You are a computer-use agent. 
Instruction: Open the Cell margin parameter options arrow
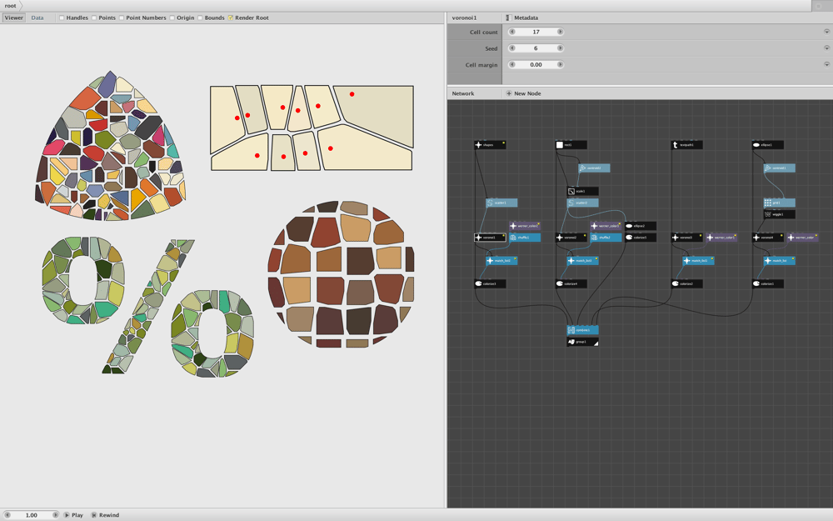(x=826, y=65)
